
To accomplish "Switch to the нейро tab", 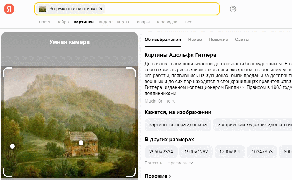I will pos(62,22).
